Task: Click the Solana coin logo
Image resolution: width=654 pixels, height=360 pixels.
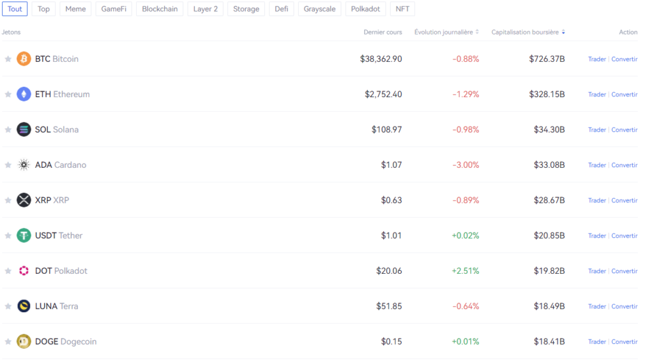Action: pyautogui.click(x=24, y=130)
